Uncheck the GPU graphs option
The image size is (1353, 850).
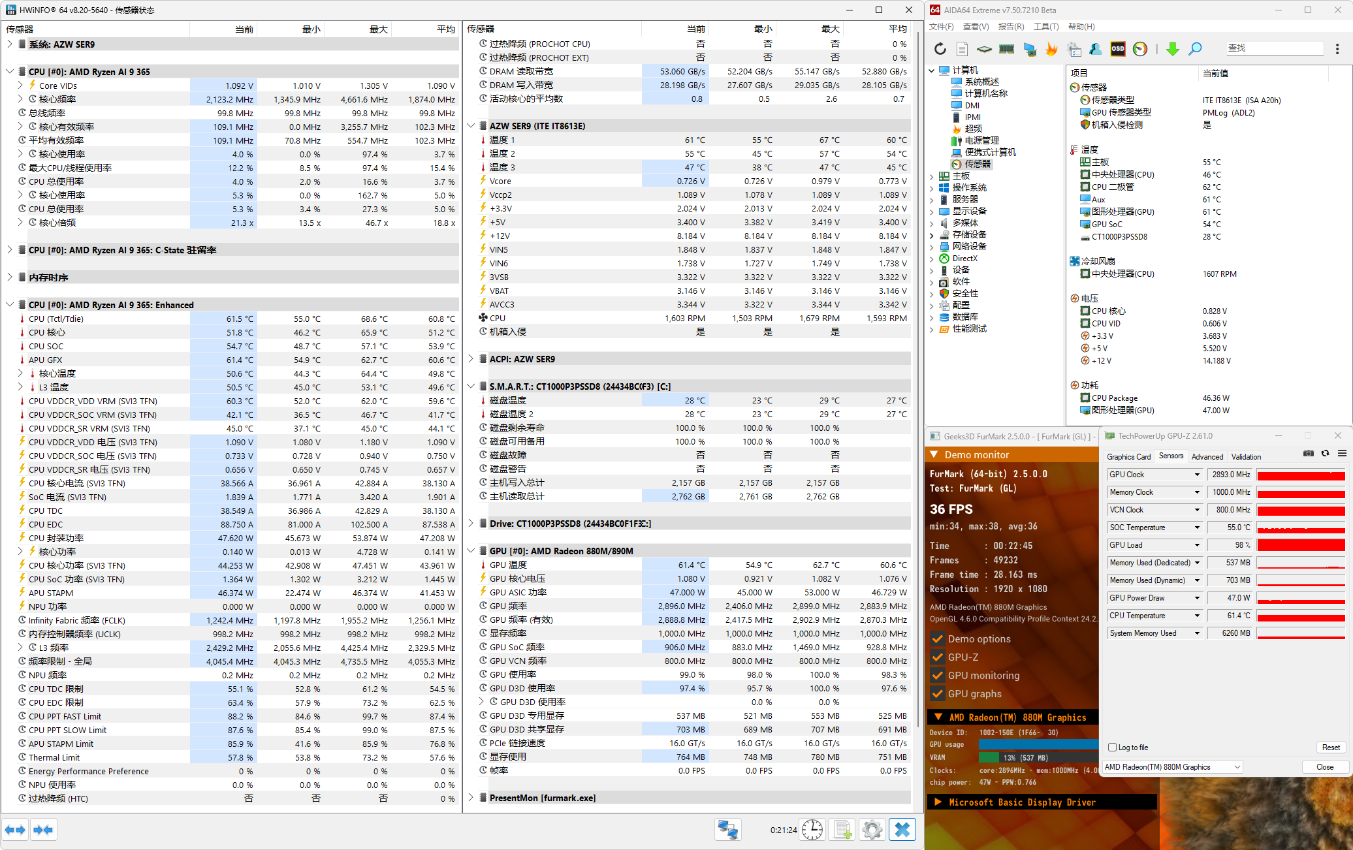pos(938,694)
